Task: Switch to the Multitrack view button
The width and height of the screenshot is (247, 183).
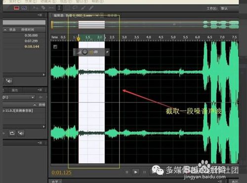Action: [24, 8]
